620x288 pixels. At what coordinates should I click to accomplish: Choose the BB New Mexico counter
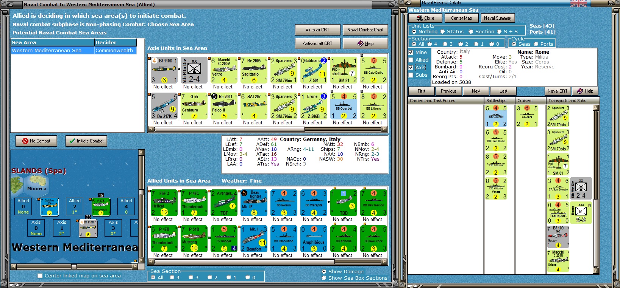pos(374,203)
